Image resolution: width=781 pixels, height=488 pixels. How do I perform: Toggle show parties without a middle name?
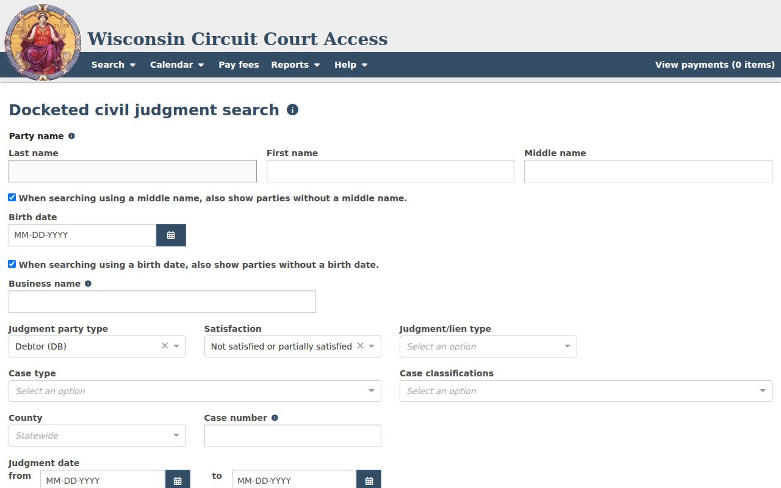click(12, 198)
